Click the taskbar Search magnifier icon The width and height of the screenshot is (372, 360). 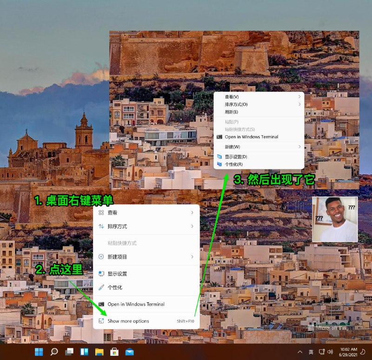click(x=54, y=352)
